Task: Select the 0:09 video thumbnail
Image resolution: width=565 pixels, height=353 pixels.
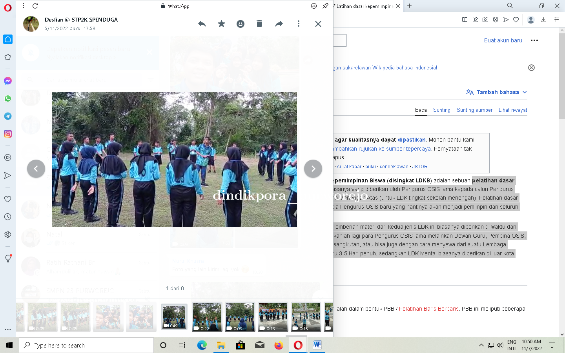Action: coord(240,317)
